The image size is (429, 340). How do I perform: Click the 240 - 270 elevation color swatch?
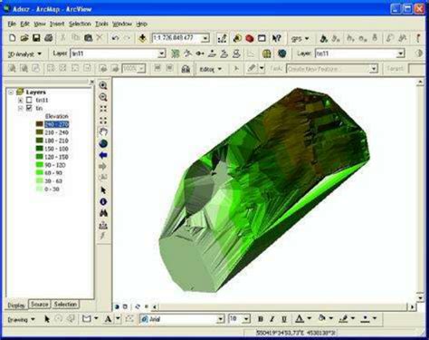(x=40, y=124)
